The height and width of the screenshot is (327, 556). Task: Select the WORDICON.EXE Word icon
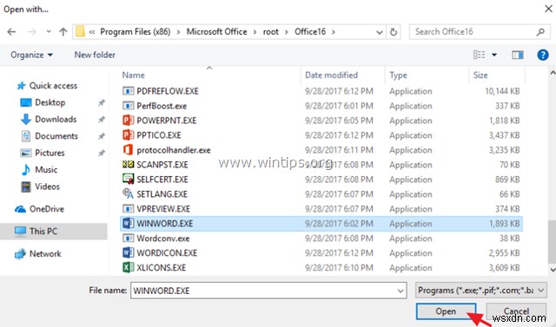128,252
